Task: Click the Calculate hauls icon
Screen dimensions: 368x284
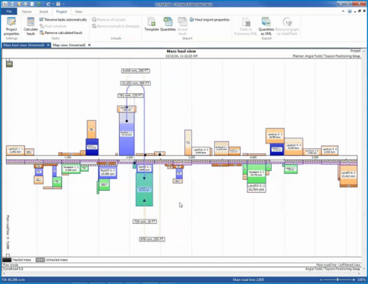Action: click(x=30, y=27)
